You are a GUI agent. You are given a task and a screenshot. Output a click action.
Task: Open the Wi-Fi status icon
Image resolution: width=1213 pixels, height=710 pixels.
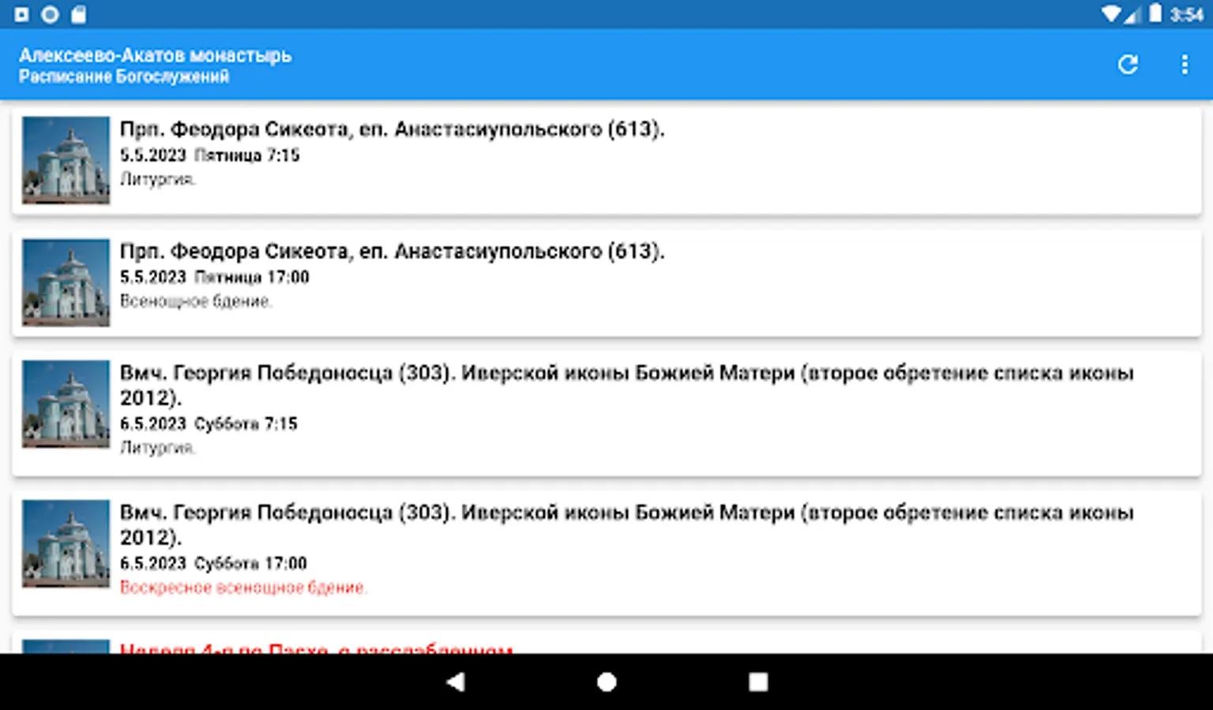pyautogui.click(x=1112, y=14)
